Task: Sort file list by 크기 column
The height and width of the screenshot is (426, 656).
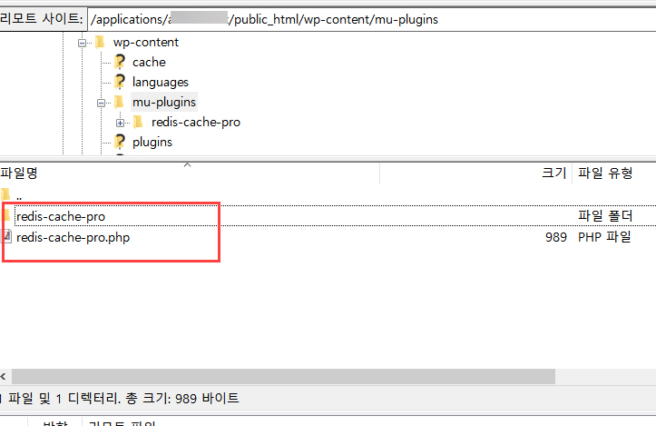Action: (x=475, y=173)
